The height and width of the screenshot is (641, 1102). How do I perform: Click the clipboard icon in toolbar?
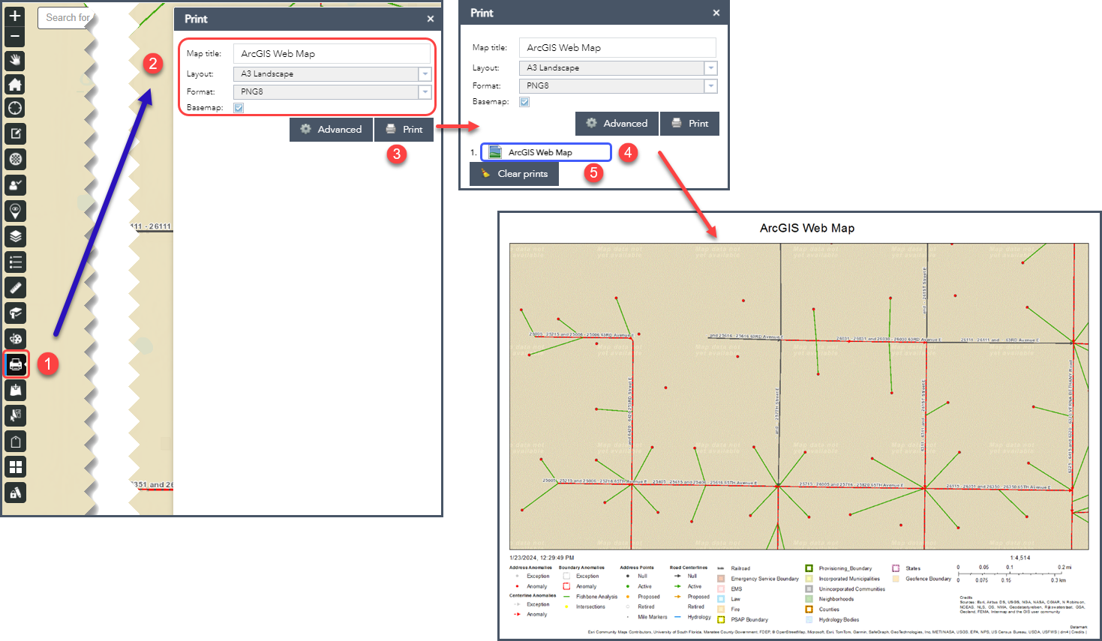(x=15, y=442)
